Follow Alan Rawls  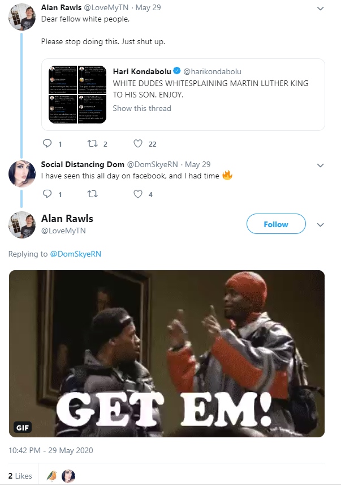[276, 224]
